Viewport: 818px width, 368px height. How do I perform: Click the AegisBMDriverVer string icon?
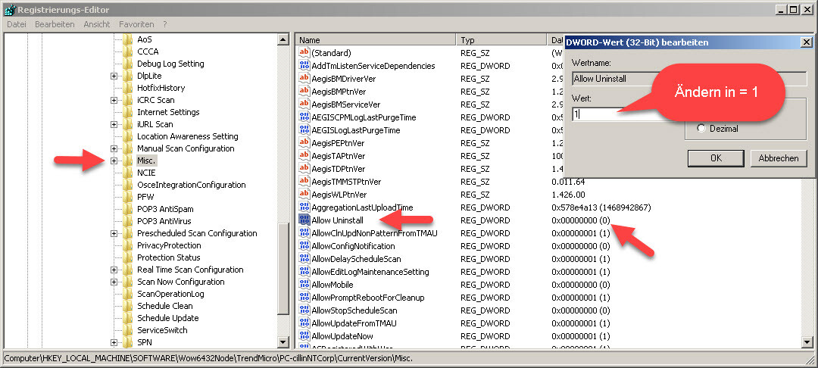pos(304,79)
